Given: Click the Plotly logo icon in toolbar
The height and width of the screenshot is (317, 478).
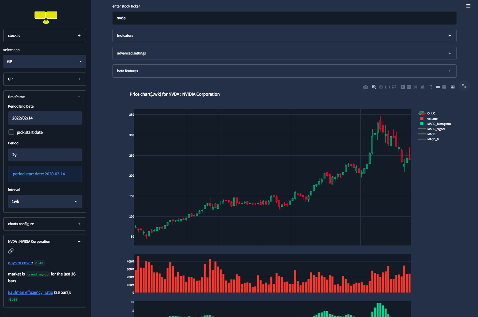Looking at the screenshot, I should pos(453,87).
